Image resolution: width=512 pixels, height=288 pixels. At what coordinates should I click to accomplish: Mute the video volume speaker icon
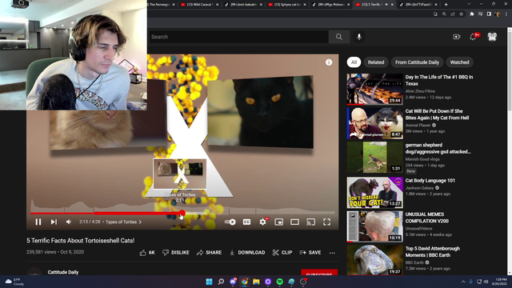pos(69,222)
